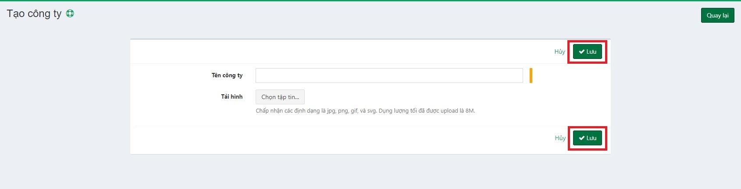Screen dimensions: 741x189
Task: Click the Tải hình field label
Action: point(232,96)
